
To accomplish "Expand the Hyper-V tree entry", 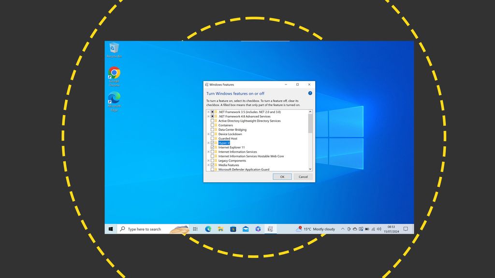I will click(x=208, y=141).
